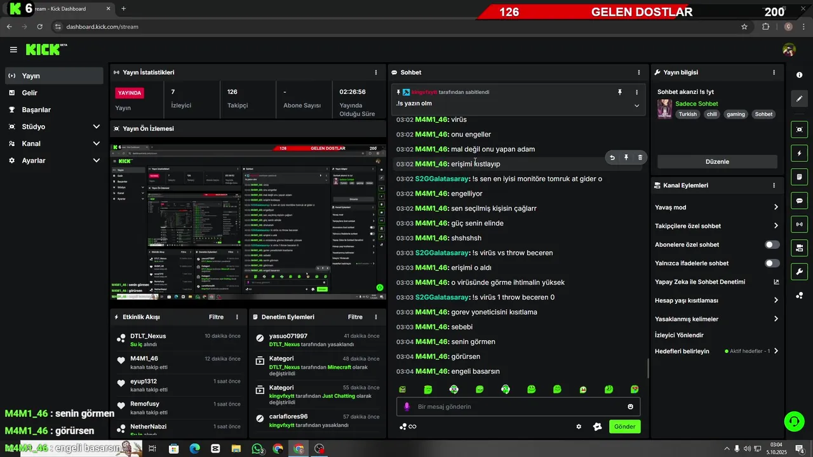Click the pencil edit icon in the right sidebar
The height and width of the screenshot is (457, 813).
pos(799,98)
